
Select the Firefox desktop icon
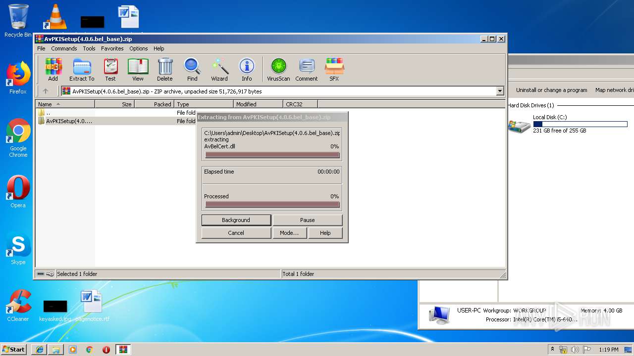18,78
